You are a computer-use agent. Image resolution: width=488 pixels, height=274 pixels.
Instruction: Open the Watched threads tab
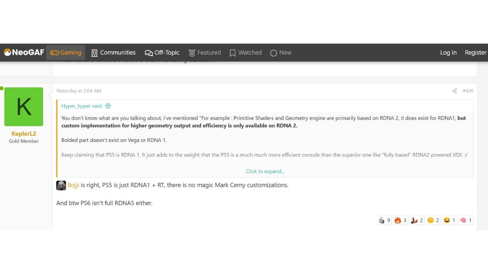[246, 52]
